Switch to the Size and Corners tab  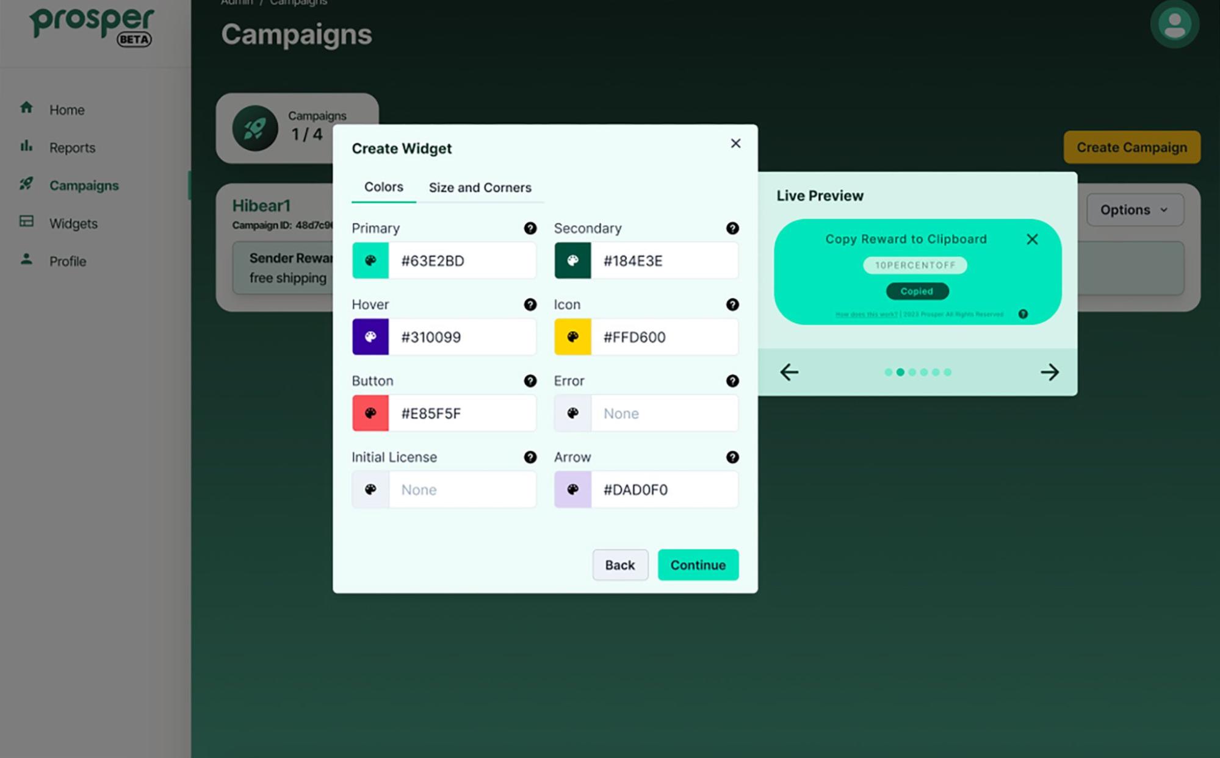(x=480, y=188)
